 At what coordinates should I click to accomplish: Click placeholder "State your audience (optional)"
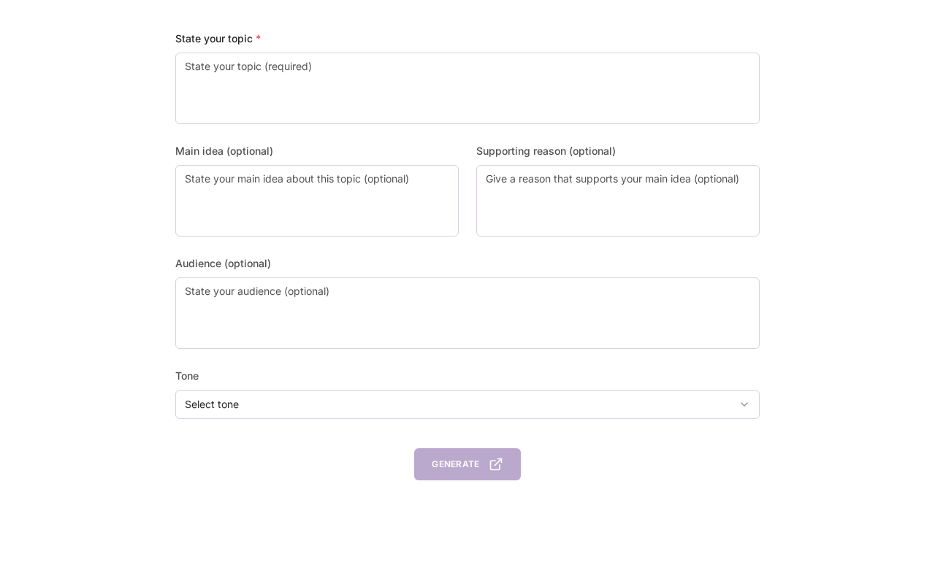[x=257, y=291]
